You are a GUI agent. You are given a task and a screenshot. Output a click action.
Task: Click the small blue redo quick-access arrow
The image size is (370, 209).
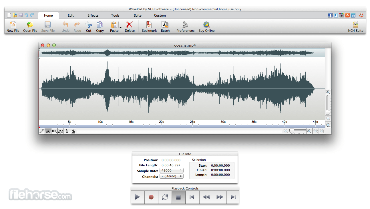pos(32,15)
